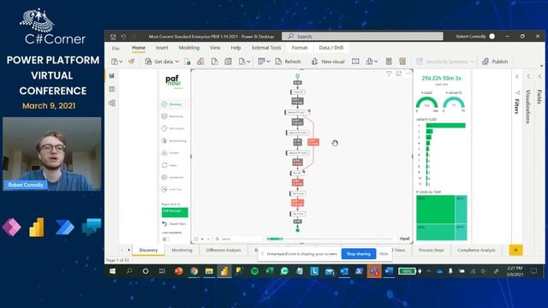Adjust the green slider below process graph

click(x=275, y=239)
